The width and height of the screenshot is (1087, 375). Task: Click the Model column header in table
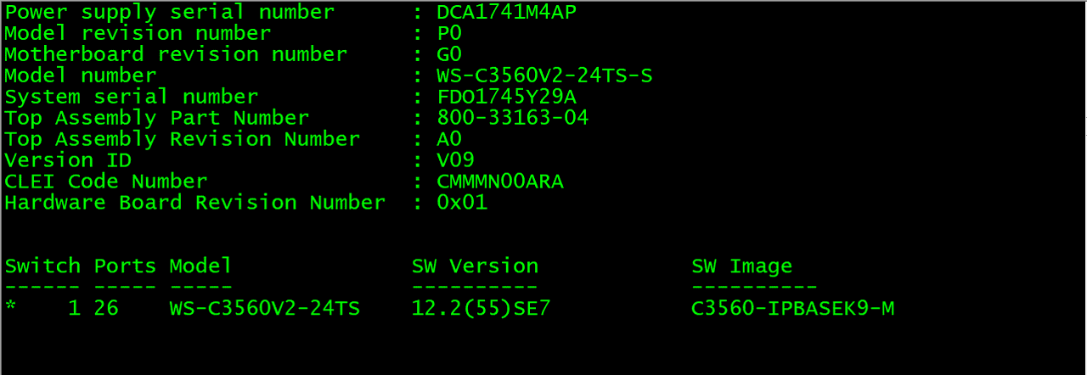point(200,266)
